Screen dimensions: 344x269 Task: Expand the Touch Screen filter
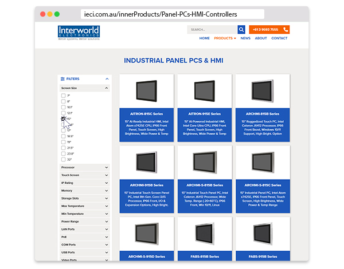tap(84, 175)
